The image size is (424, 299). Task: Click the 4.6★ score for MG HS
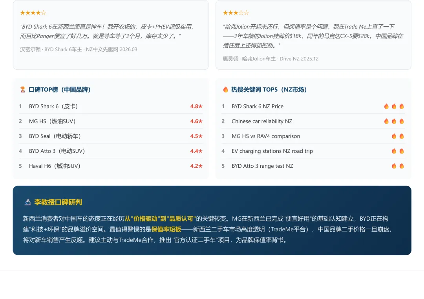(x=196, y=121)
